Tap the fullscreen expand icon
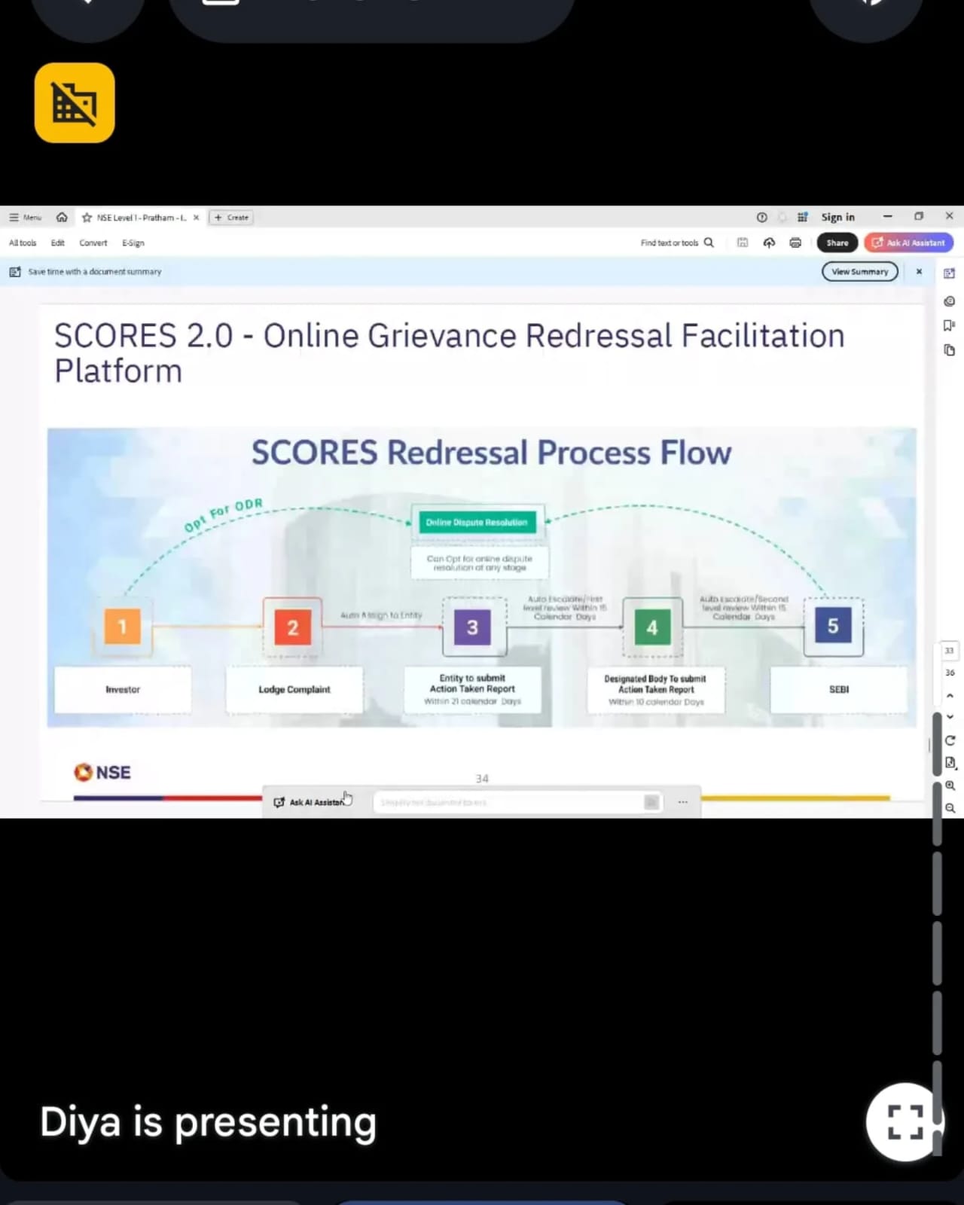This screenshot has width=964, height=1205. coord(905,1122)
